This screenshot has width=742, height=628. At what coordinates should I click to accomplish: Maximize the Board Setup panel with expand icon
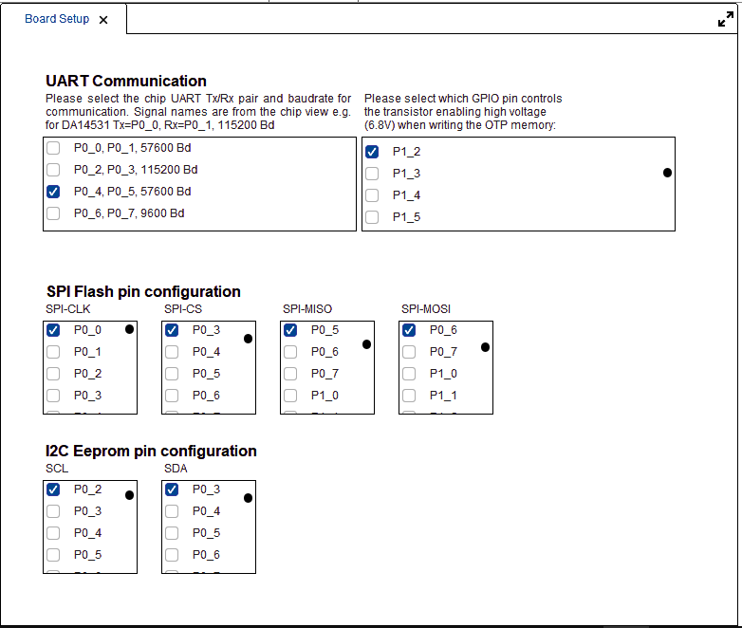pyautogui.click(x=726, y=19)
